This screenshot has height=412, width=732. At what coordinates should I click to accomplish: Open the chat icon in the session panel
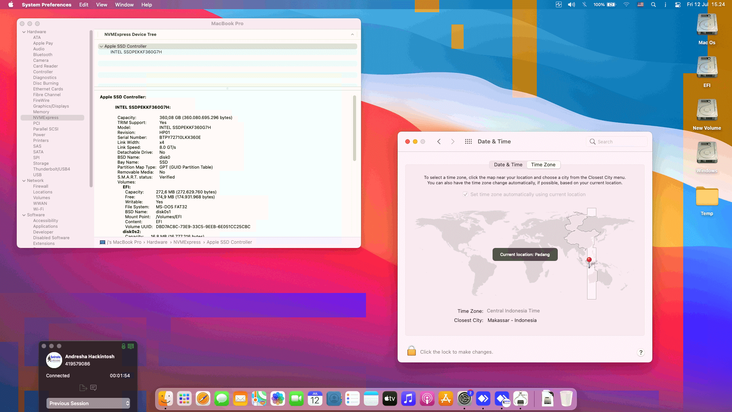(x=93, y=388)
